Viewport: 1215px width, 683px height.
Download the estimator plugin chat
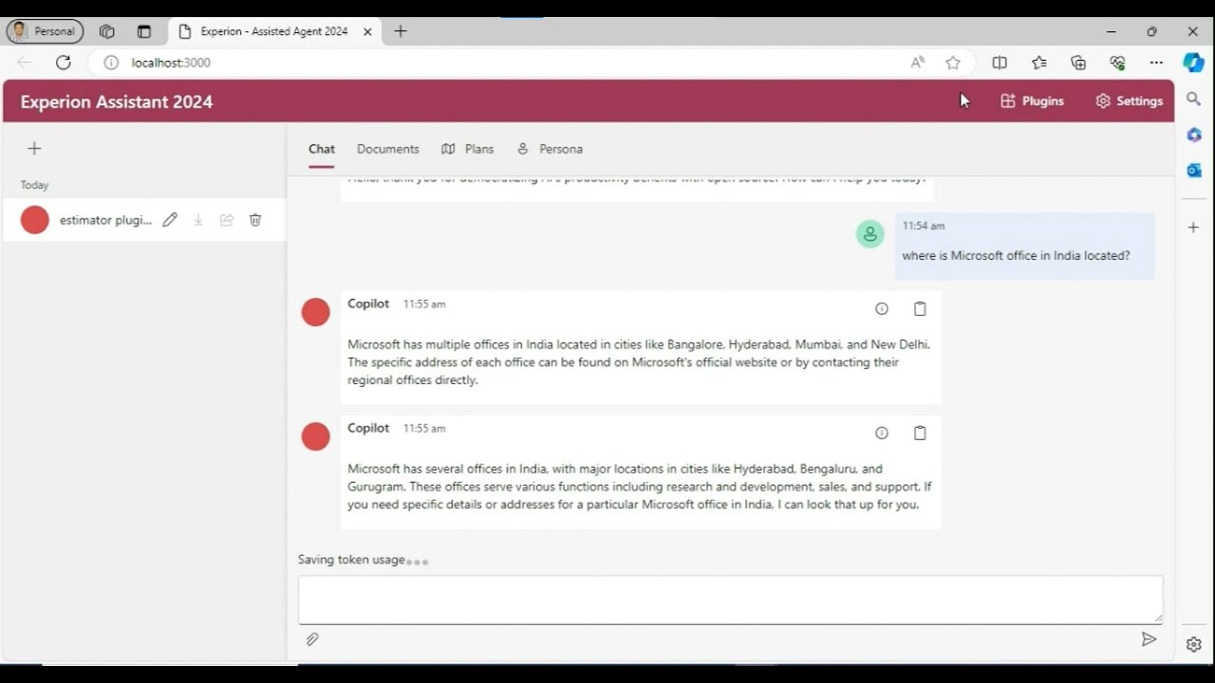tap(198, 220)
